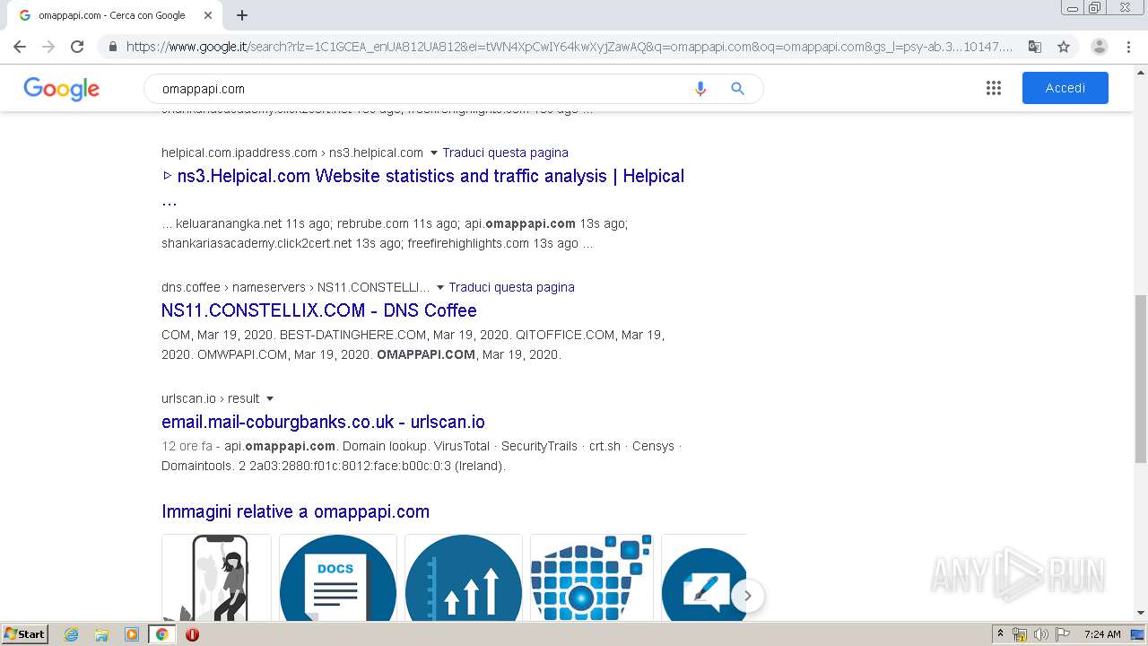Close the omappapi.com search tab
The width and height of the screenshot is (1148, 646).
(208, 15)
